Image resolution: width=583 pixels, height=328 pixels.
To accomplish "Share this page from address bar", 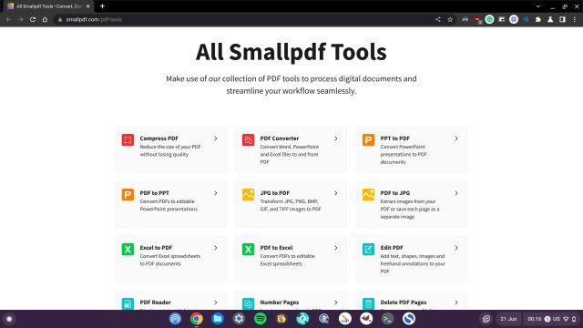I will [x=438, y=19].
